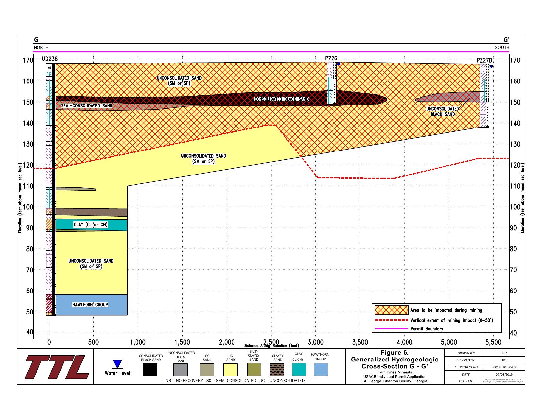Click the middle UNCONSOLIDATED SAND label near elevation 120
543x419 pixels.
pos(204,159)
